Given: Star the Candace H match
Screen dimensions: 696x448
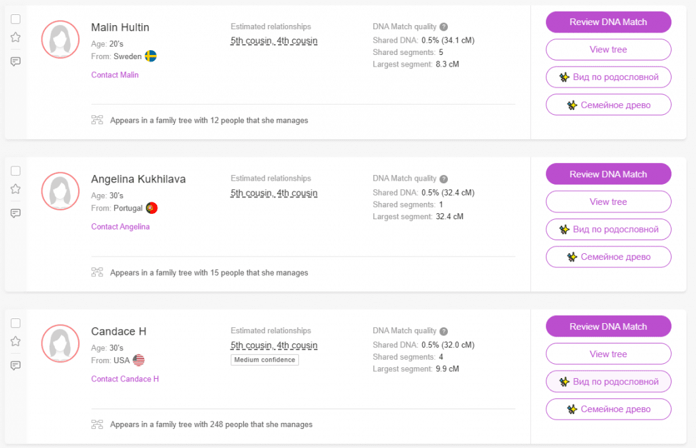Looking at the screenshot, I should (x=16, y=341).
